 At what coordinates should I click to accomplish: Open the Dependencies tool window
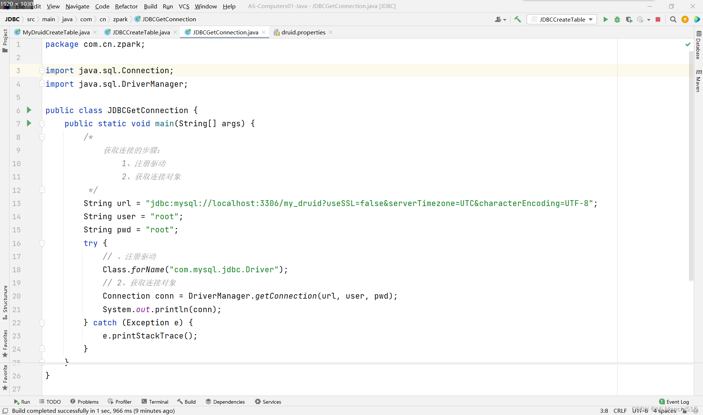225,401
